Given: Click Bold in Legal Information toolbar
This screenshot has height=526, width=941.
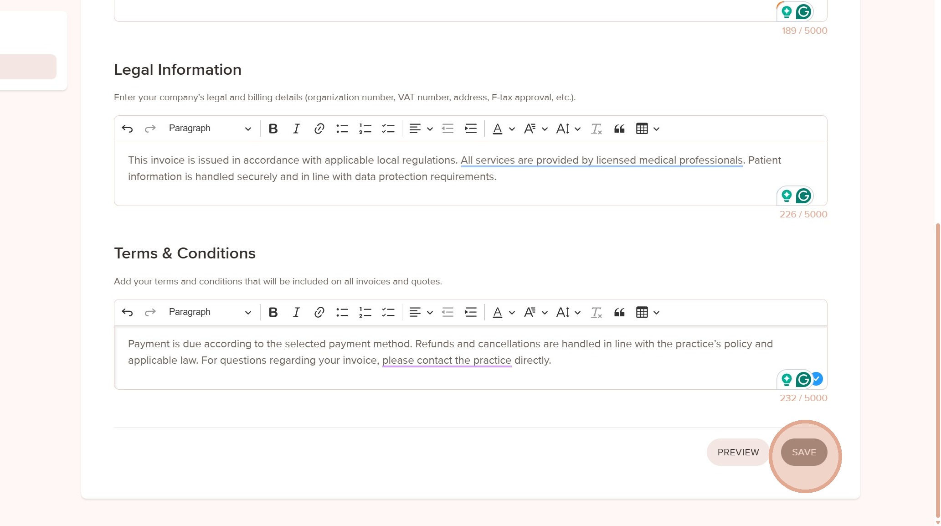Looking at the screenshot, I should pos(273,129).
